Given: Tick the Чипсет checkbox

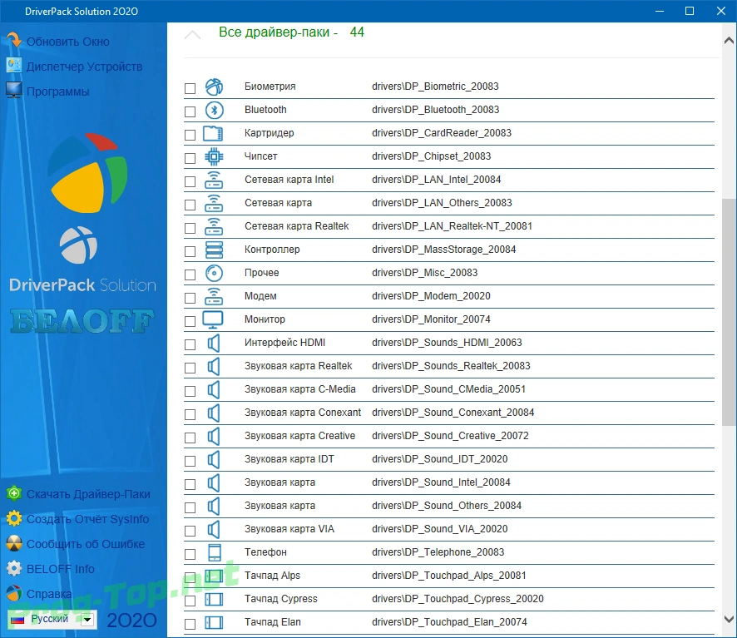Looking at the screenshot, I should (x=190, y=158).
